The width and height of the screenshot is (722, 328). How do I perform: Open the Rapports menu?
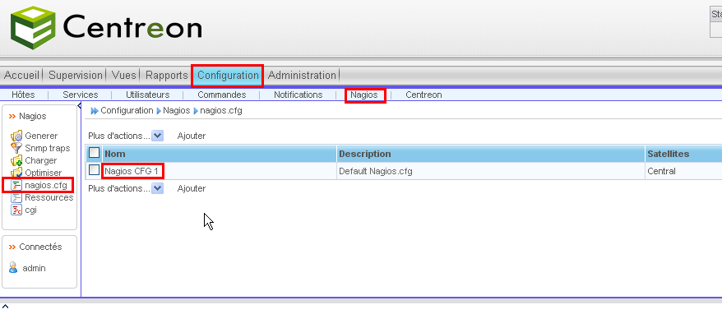point(167,75)
